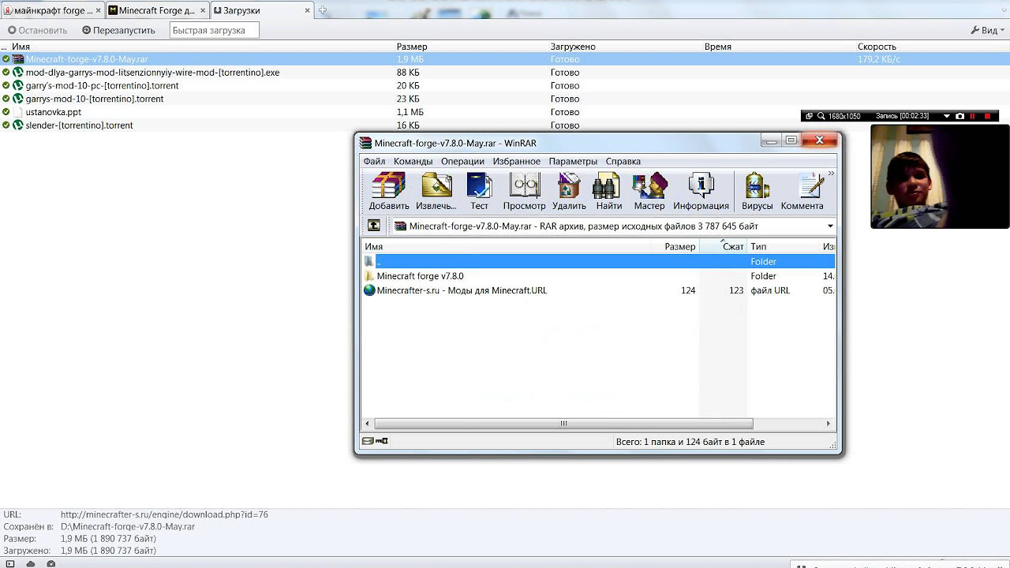
Task: Select the parent '..' folder row
Action: tap(598, 261)
